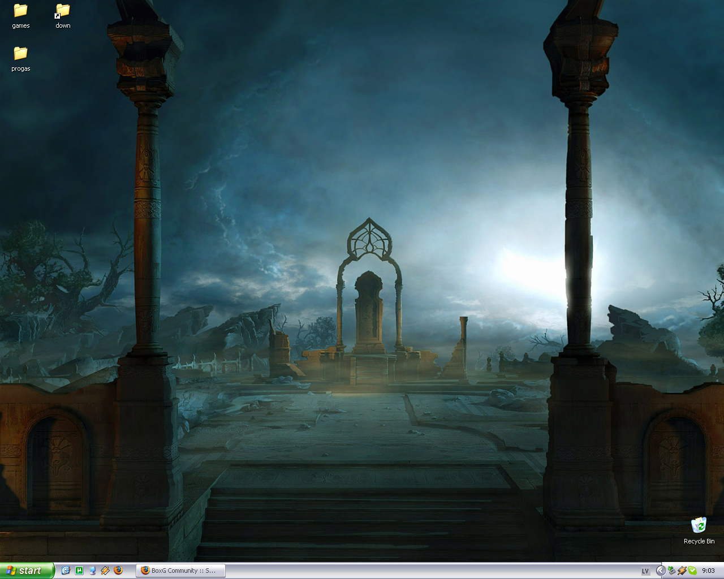Click the Winamp tray icon
The width and height of the screenshot is (724, 579).
[682, 571]
